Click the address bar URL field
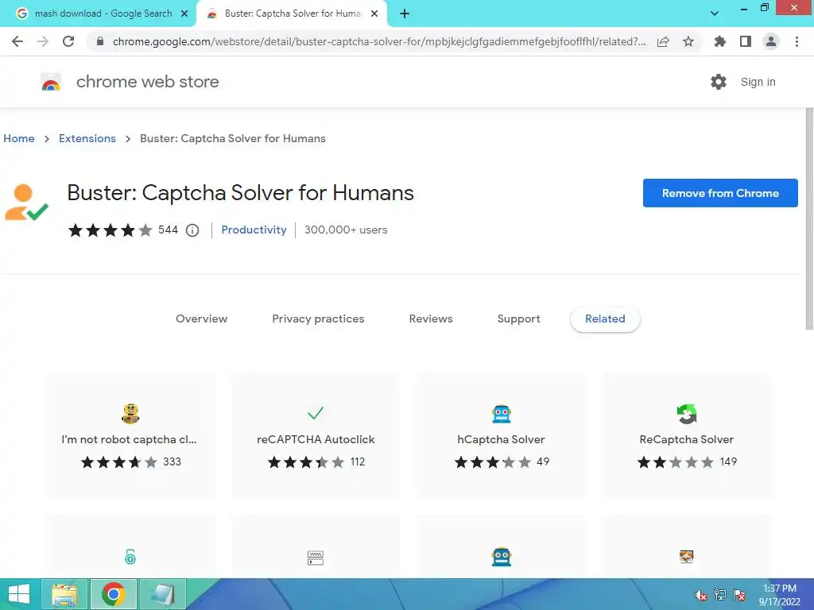This screenshot has width=814, height=610. (x=379, y=41)
